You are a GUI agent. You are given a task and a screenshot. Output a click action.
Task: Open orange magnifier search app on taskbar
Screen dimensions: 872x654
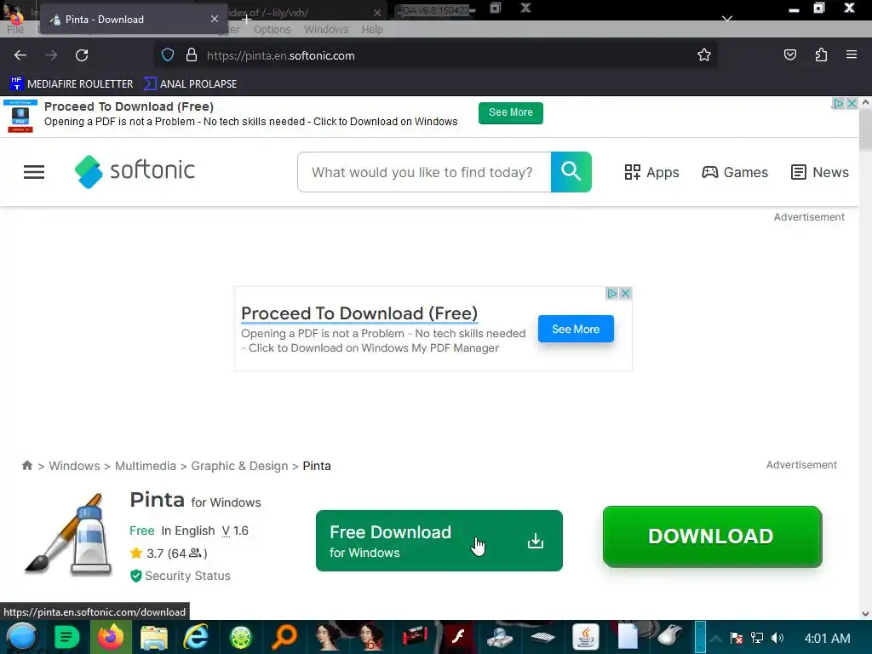click(284, 637)
